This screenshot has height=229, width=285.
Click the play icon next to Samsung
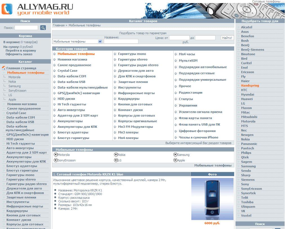(175, 154)
